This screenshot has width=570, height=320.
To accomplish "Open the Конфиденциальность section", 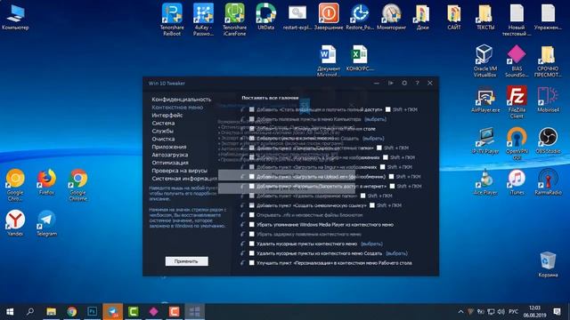I will pyautogui.click(x=182, y=99).
